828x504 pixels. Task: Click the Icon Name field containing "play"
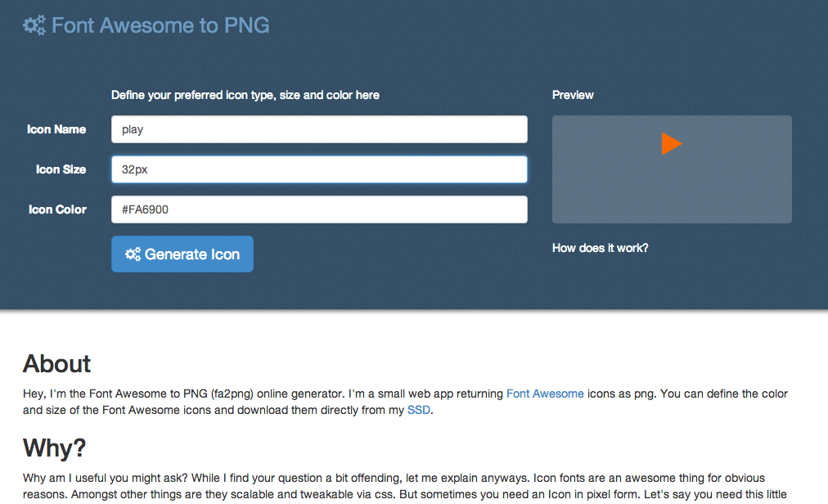pos(319,129)
